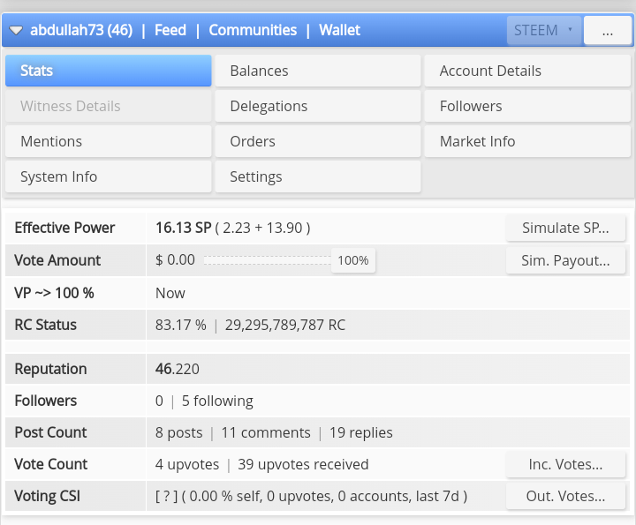Viewport: 636px width, 525px height.
Task: Open the Communities link
Action: coord(253,30)
